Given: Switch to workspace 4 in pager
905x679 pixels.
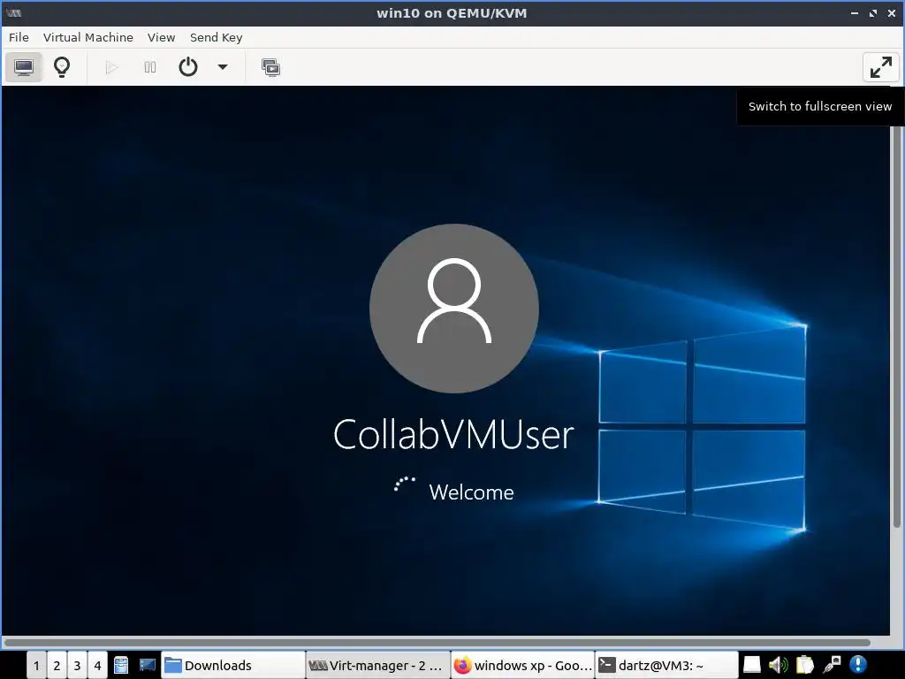Looking at the screenshot, I should pyautogui.click(x=97, y=665).
